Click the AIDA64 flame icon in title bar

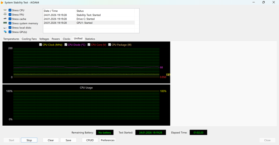2,3
